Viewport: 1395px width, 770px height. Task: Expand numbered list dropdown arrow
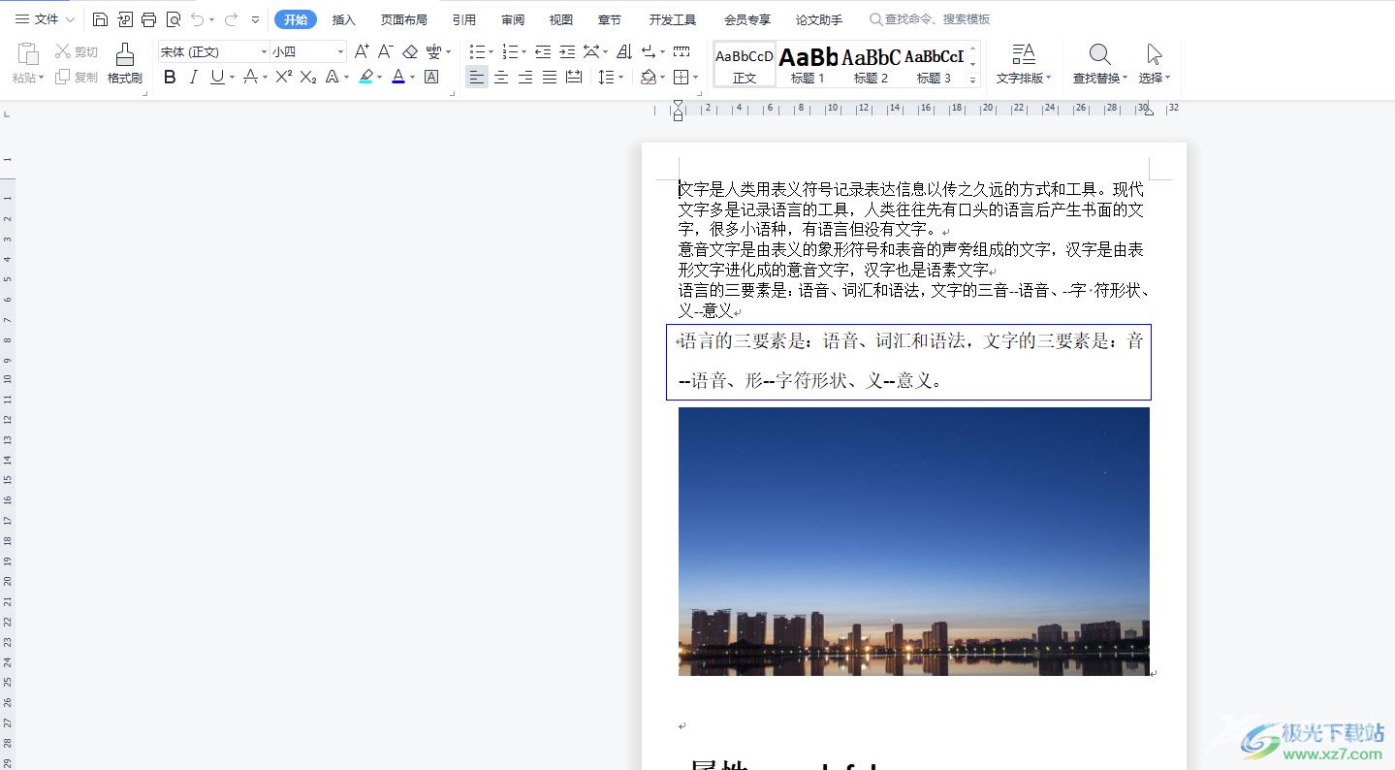tap(524, 52)
